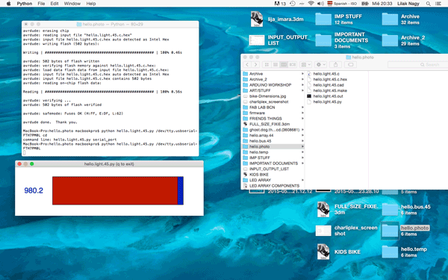Go forward in hello.photo Finder window

click(x=255, y=64)
